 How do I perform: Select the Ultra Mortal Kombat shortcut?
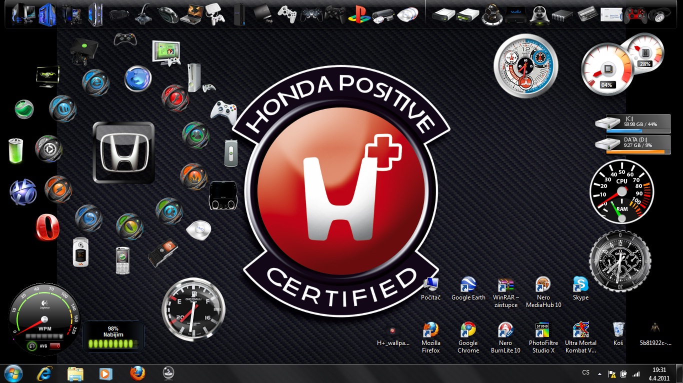pyautogui.click(x=580, y=330)
